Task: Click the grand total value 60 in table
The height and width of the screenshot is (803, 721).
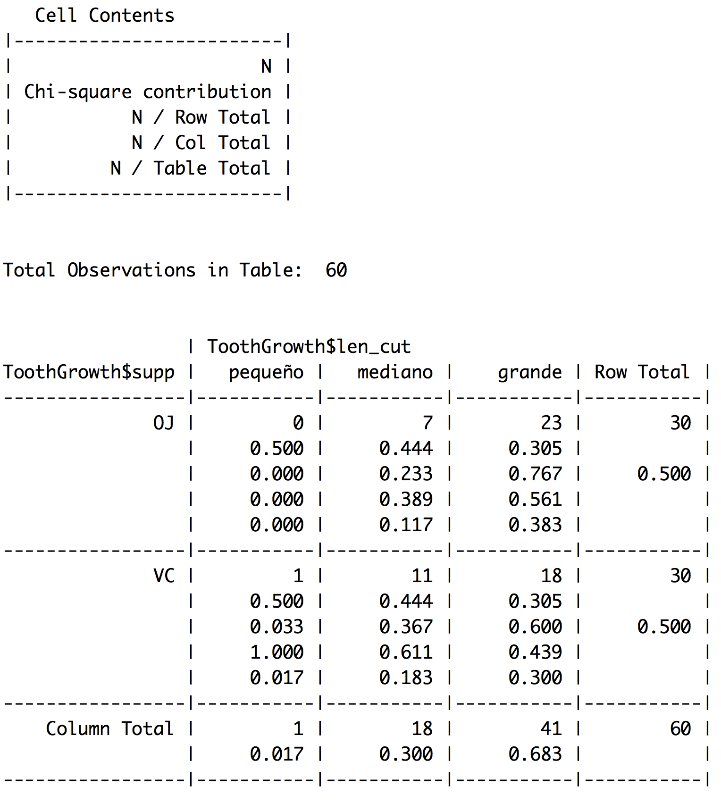Action: click(680, 729)
